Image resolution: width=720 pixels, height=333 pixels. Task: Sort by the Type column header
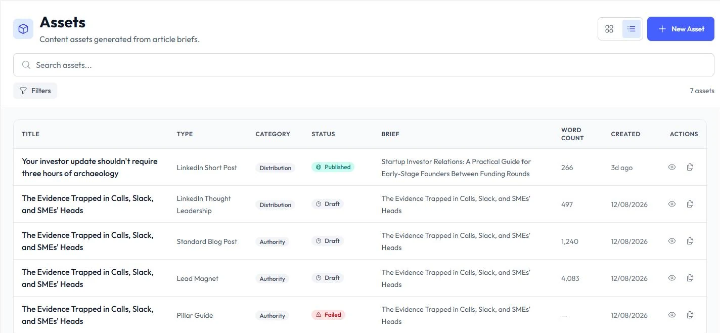pyautogui.click(x=185, y=134)
